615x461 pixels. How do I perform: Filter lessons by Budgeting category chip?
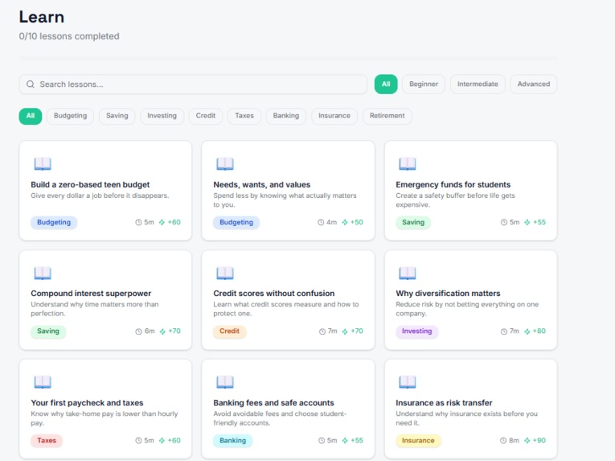70,116
